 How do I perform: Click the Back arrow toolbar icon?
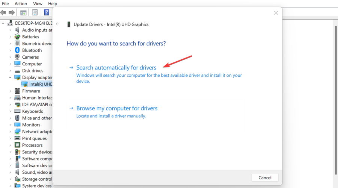pos(3,12)
